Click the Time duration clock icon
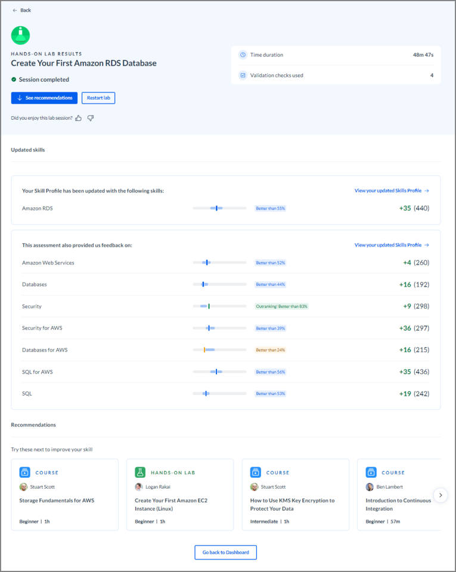 [243, 55]
